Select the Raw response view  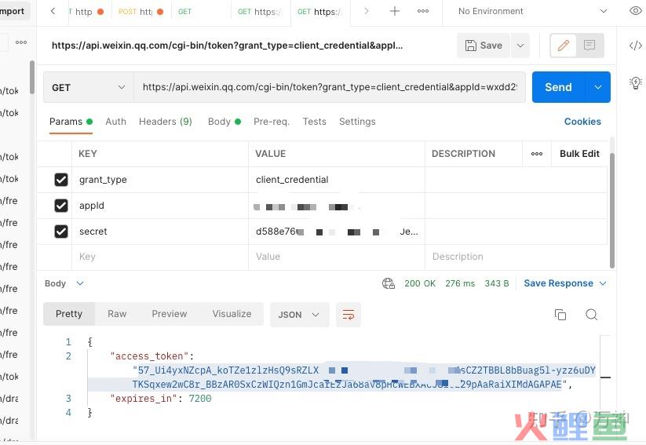[117, 314]
